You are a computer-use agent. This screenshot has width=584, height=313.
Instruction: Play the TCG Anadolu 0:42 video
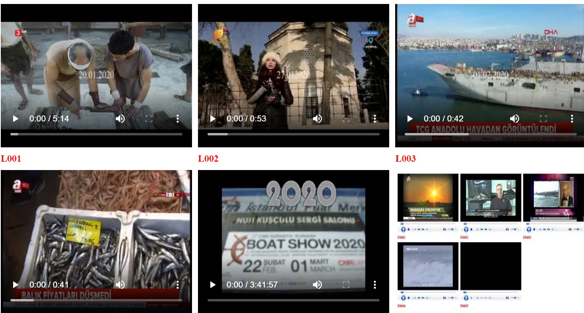(x=410, y=119)
